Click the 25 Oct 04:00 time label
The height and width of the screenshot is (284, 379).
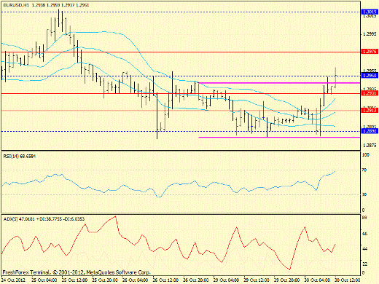click(44, 280)
